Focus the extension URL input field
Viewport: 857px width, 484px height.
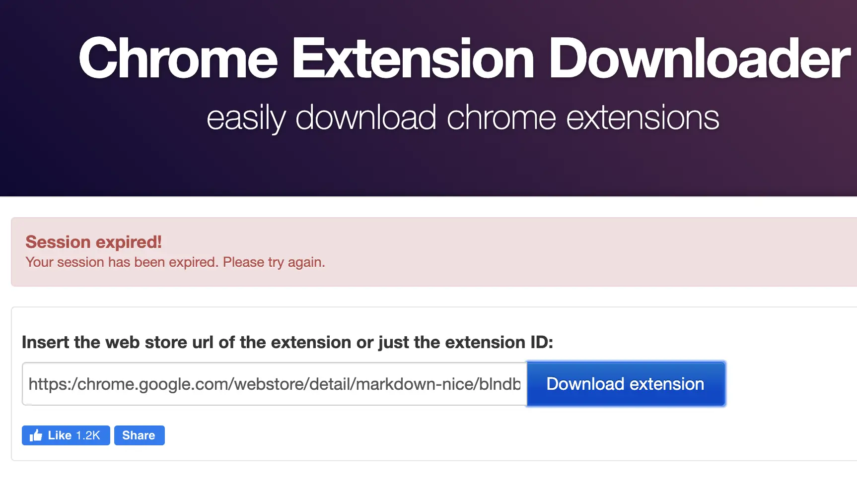(x=274, y=384)
